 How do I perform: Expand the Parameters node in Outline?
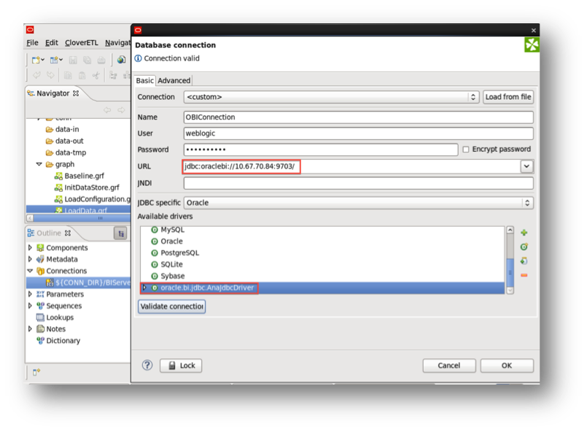pyautogui.click(x=31, y=294)
